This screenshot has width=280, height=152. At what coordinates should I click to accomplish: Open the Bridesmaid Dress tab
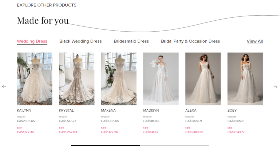tap(131, 41)
